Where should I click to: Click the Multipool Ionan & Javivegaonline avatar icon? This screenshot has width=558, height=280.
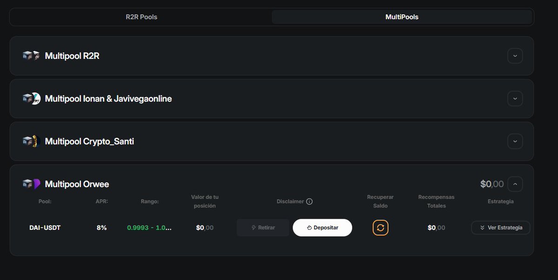click(36, 98)
